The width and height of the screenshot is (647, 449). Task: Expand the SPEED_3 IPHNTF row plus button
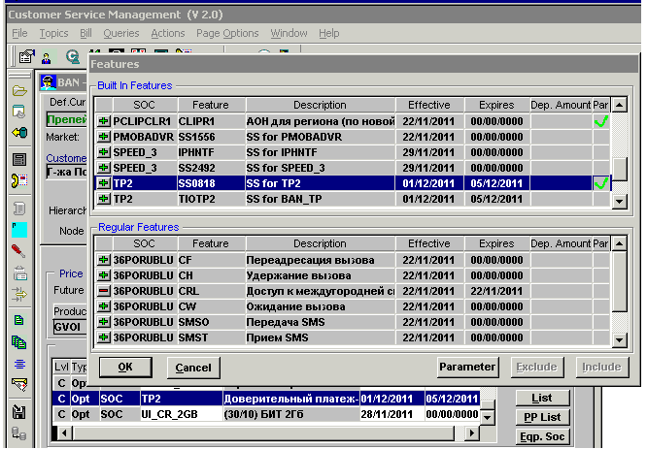104,152
